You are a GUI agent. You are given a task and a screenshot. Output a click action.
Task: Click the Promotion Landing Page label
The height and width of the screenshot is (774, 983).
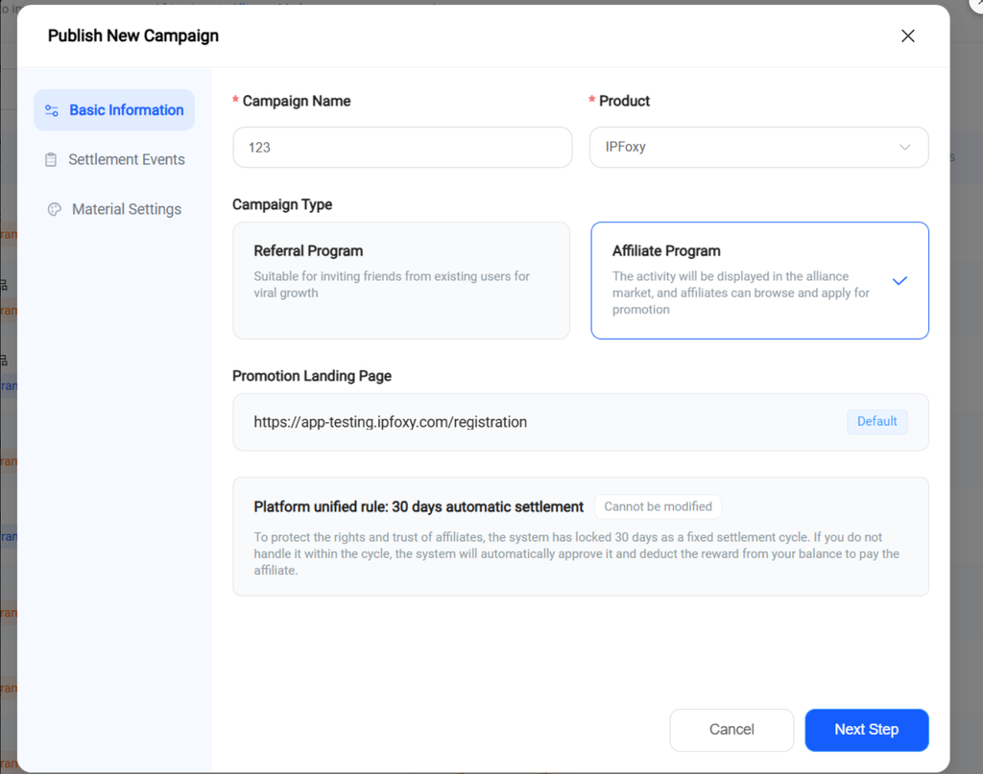(x=312, y=376)
